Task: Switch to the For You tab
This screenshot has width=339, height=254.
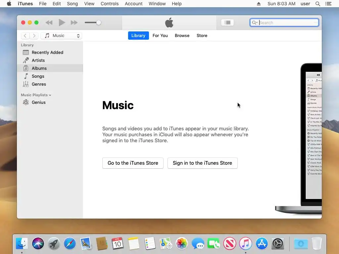Action: 160,36
